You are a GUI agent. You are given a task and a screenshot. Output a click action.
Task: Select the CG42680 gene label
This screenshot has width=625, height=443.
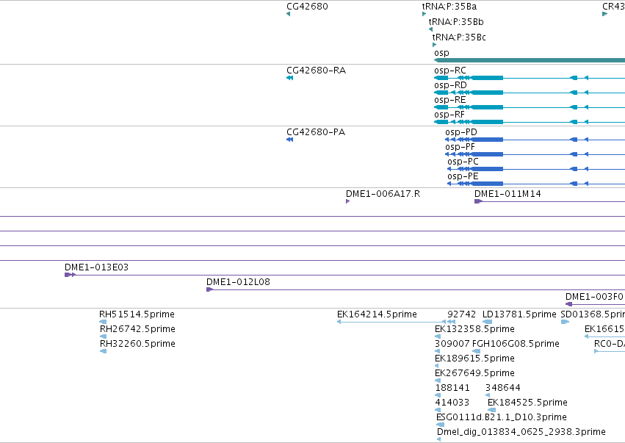tap(307, 7)
